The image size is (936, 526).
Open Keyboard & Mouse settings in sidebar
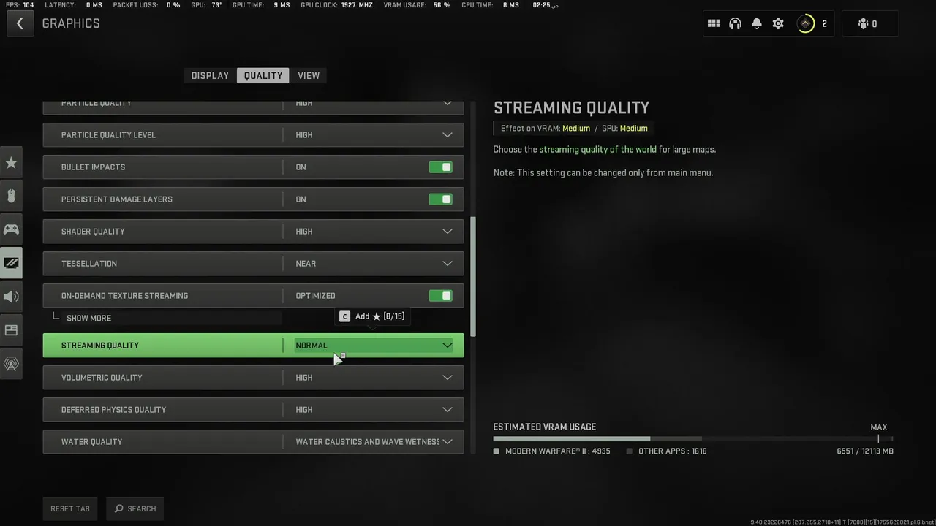click(11, 196)
